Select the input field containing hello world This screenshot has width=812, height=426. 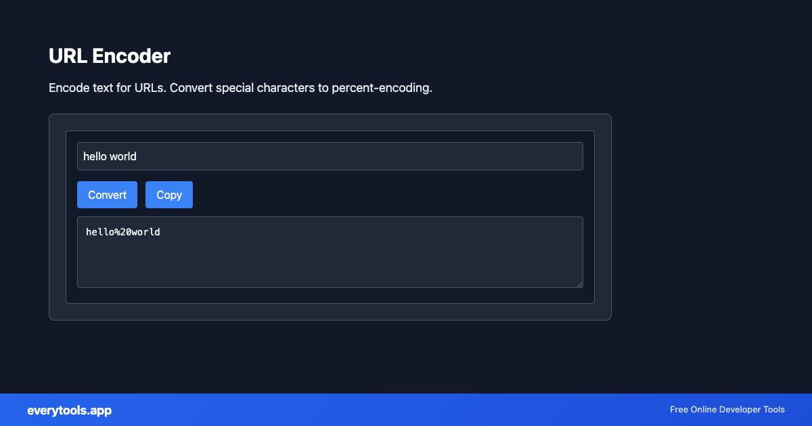point(330,156)
